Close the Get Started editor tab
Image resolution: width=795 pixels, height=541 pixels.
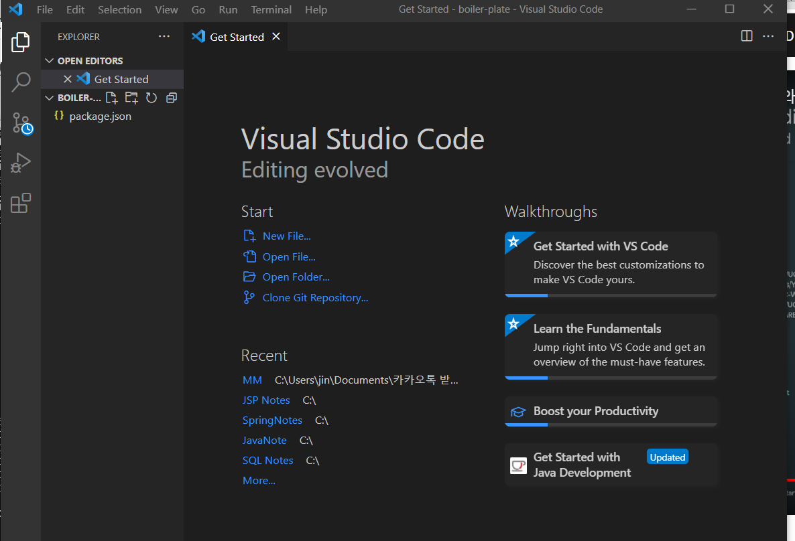pyautogui.click(x=276, y=36)
